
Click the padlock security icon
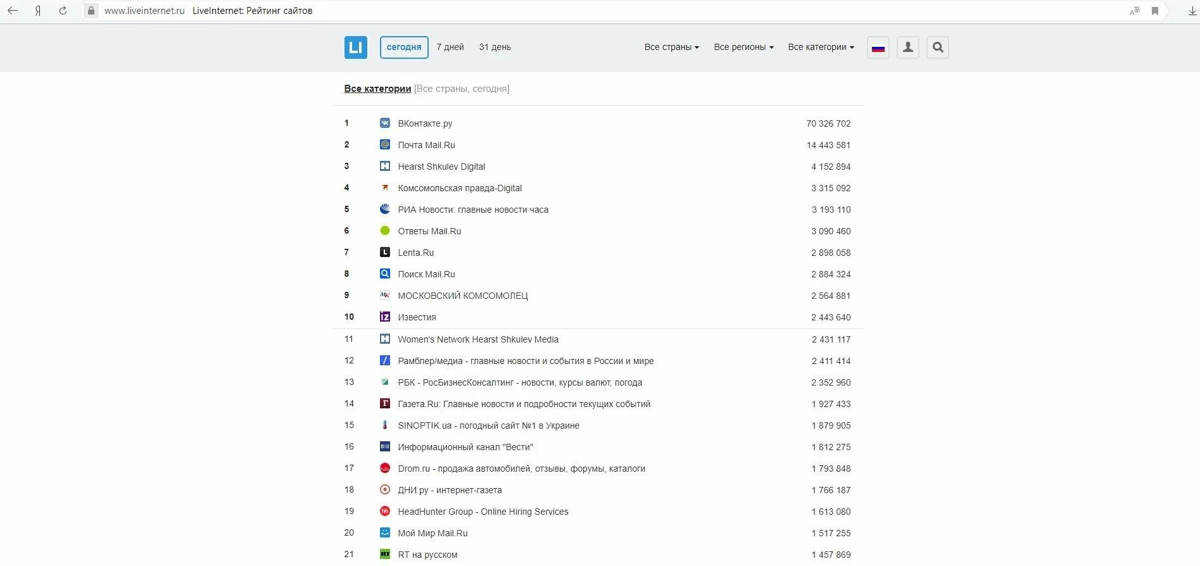pos(91,11)
